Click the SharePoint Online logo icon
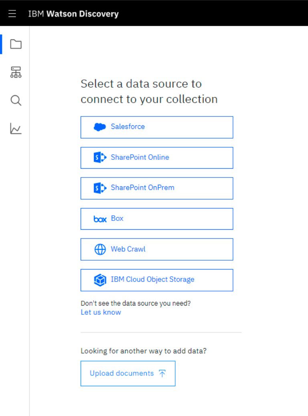The image size is (308, 416). tap(100, 157)
